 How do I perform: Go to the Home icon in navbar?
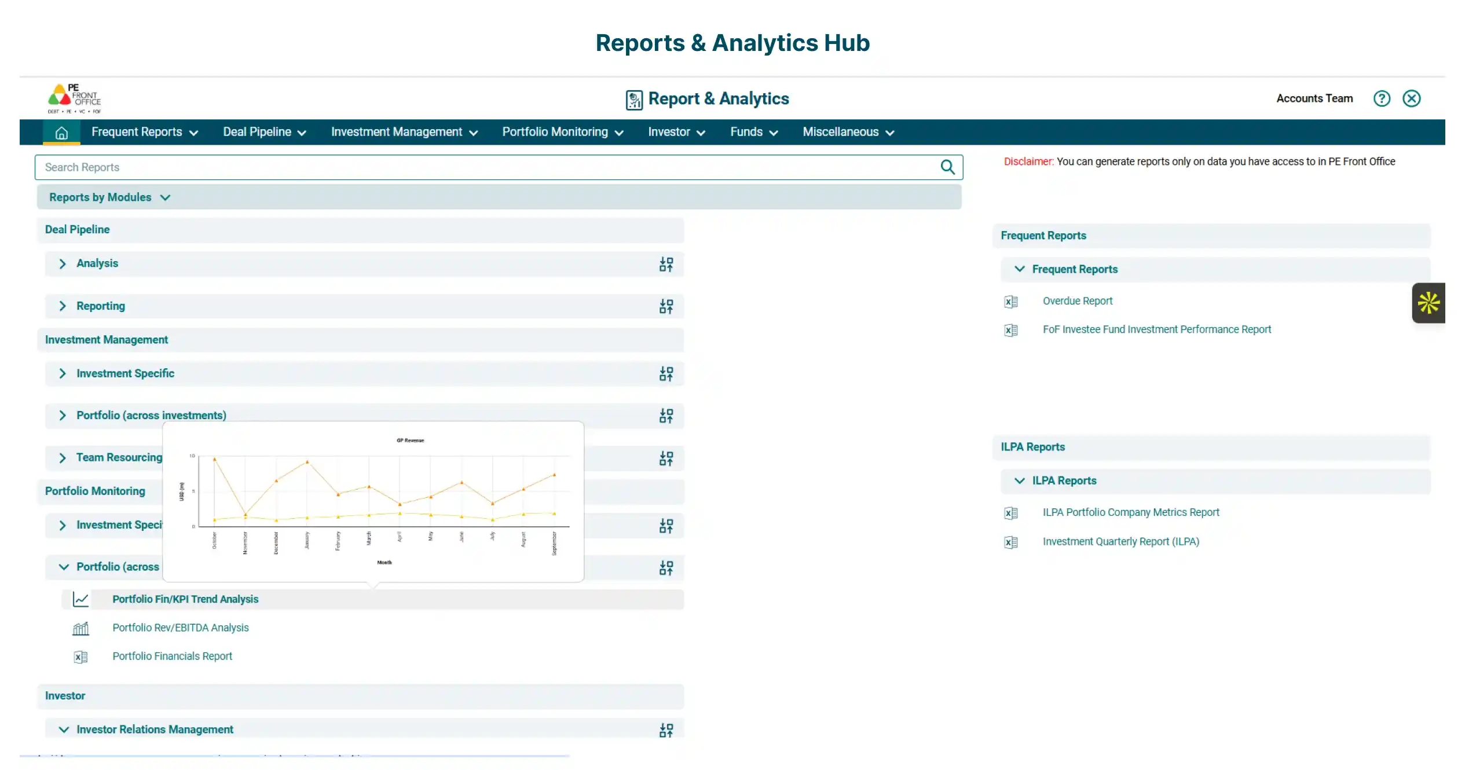pyautogui.click(x=61, y=133)
